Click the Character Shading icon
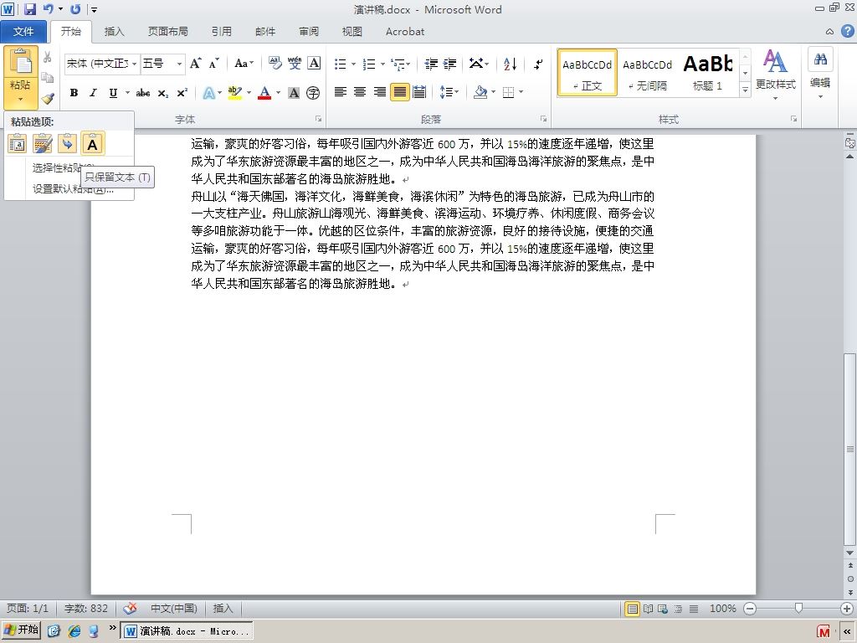This screenshot has width=857, height=643. (x=294, y=93)
